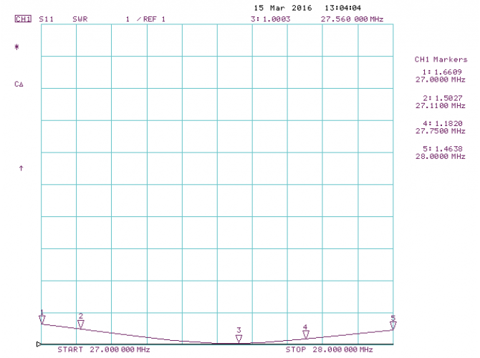The height and width of the screenshot is (358, 480).
Task: Click marker 2 triangle on the trace
Action: [80, 324]
